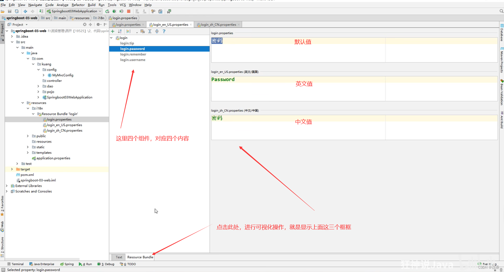Image resolution: width=504 pixels, height=272 pixels.
Task: Collapse the Resource Bundle 'login' node
Action: (33, 114)
